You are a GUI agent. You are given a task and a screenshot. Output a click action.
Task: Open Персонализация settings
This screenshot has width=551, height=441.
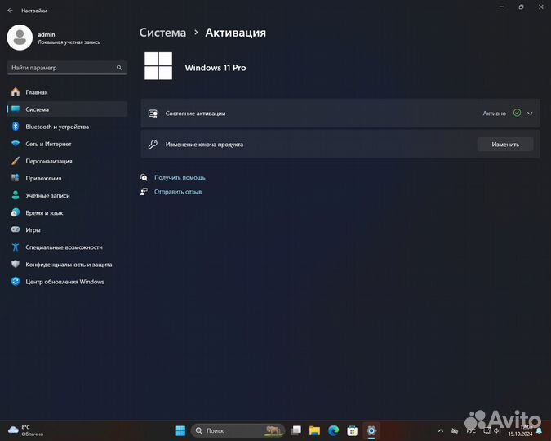[67, 161]
